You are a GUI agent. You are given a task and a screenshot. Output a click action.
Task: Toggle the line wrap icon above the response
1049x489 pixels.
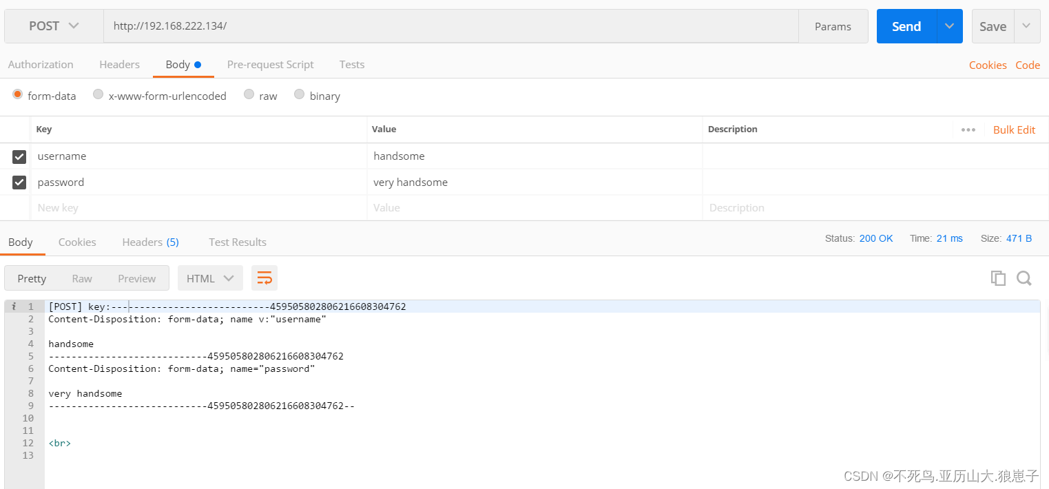264,278
